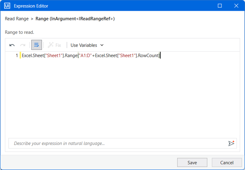Cancel the expression editing
245x170 pixels.
click(x=227, y=162)
